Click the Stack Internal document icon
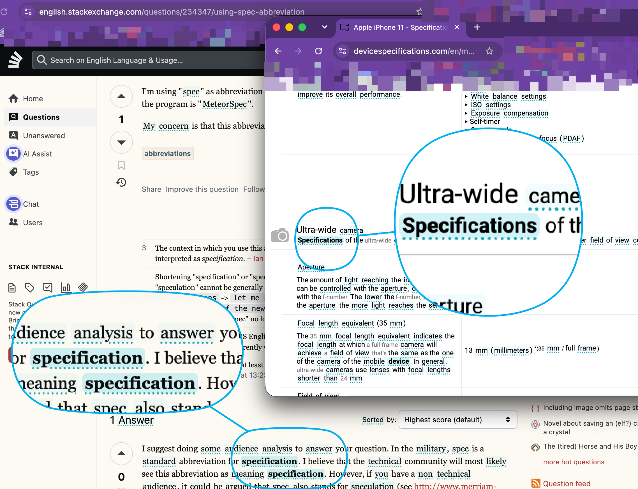Image resolution: width=638 pixels, height=489 pixels. coord(12,288)
